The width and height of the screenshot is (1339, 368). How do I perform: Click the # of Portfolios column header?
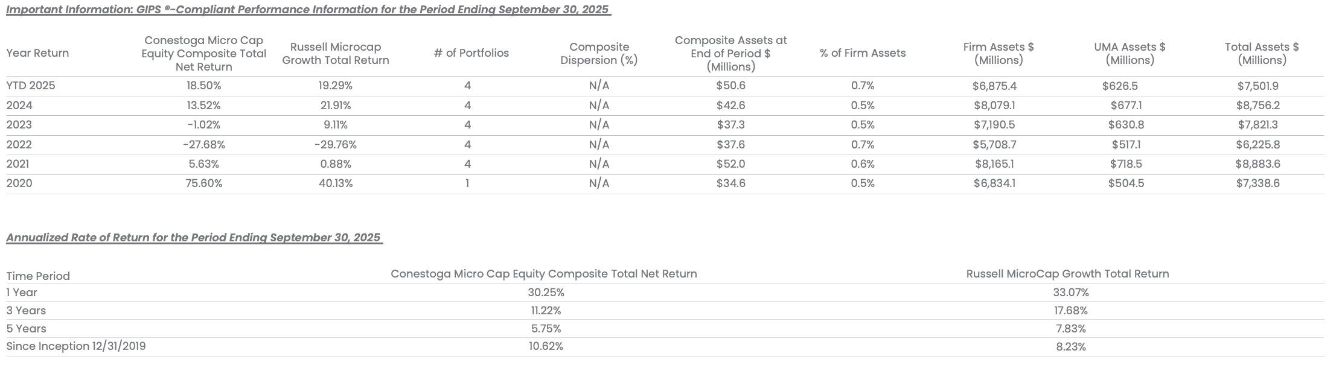click(x=471, y=53)
